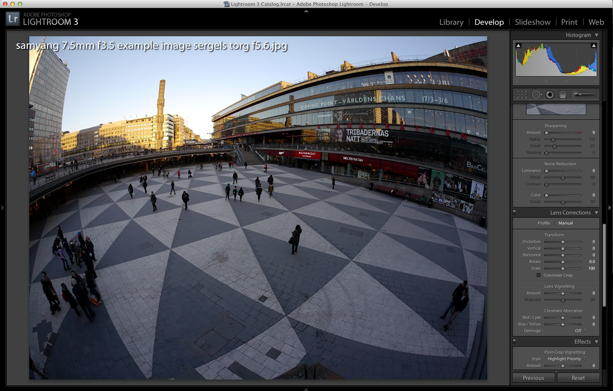Screen dimensions: 613x391
Task: Enable Constrain Crop checkbox
Action: (539, 275)
